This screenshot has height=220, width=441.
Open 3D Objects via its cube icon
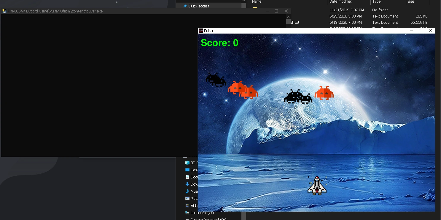point(187,163)
